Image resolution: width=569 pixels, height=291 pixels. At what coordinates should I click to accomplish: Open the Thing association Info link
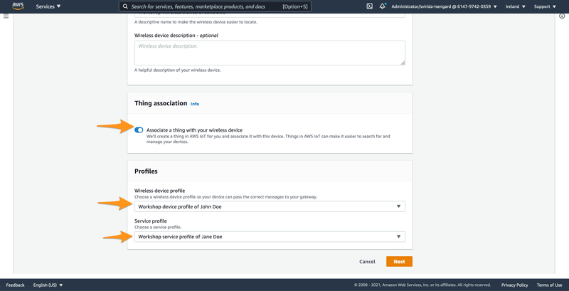[195, 104]
